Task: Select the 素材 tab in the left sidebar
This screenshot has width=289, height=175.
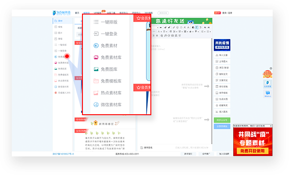Action: click(63, 21)
